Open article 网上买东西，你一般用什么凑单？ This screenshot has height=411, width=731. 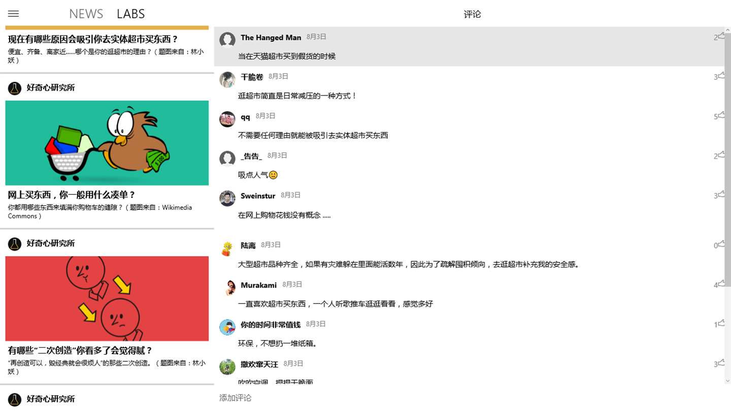[x=72, y=195]
